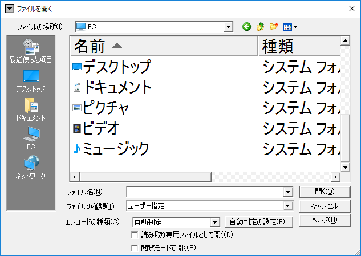Select ドキュメント shortcut in left sidebar
Viewport: 361px width, 256px height.
pyautogui.click(x=31, y=109)
